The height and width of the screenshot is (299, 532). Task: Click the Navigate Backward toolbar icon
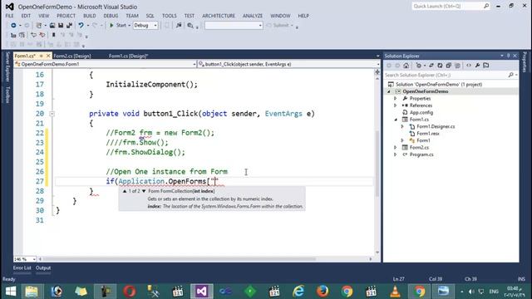tap(13, 26)
